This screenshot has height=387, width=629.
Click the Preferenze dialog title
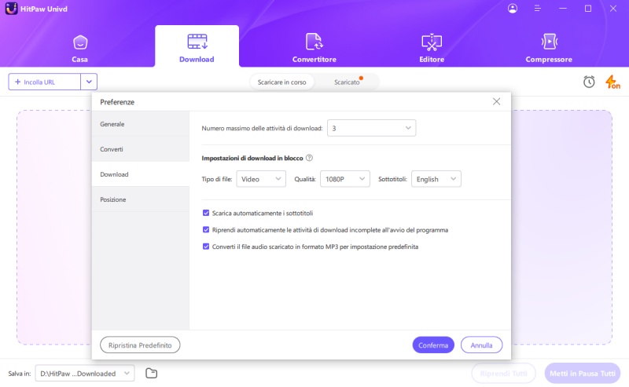click(x=117, y=102)
